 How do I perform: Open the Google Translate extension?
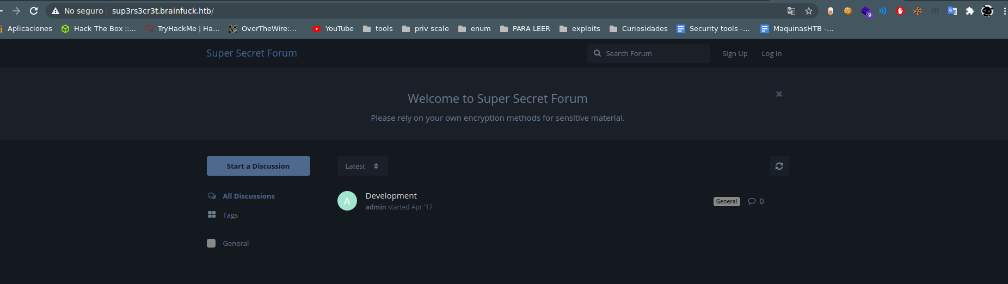point(952,11)
